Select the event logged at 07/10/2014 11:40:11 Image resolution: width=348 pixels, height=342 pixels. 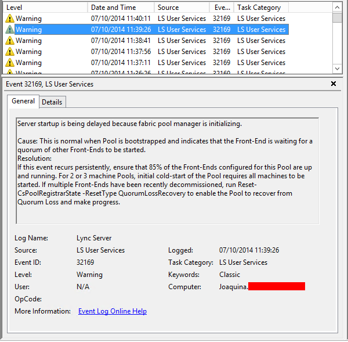coord(146,19)
